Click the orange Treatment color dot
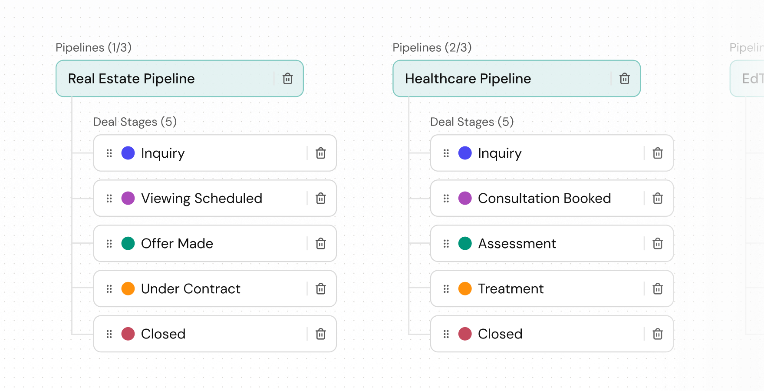Image resolution: width=764 pixels, height=391 pixels. click(x=465, y=289)
